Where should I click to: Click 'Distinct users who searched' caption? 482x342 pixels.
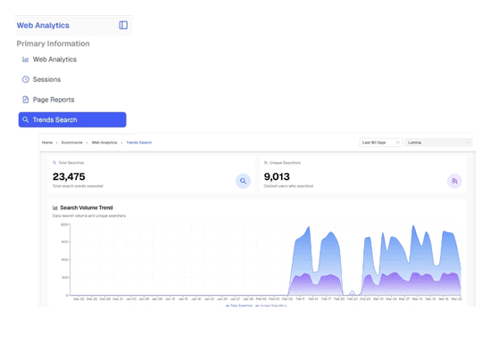[288, 186]
